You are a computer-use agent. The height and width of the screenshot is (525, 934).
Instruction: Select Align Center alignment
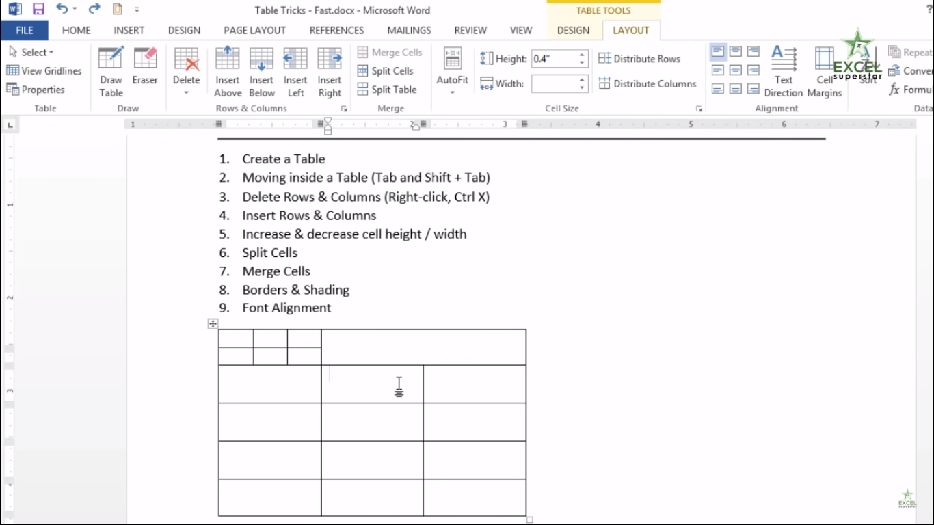pos(736,70)
